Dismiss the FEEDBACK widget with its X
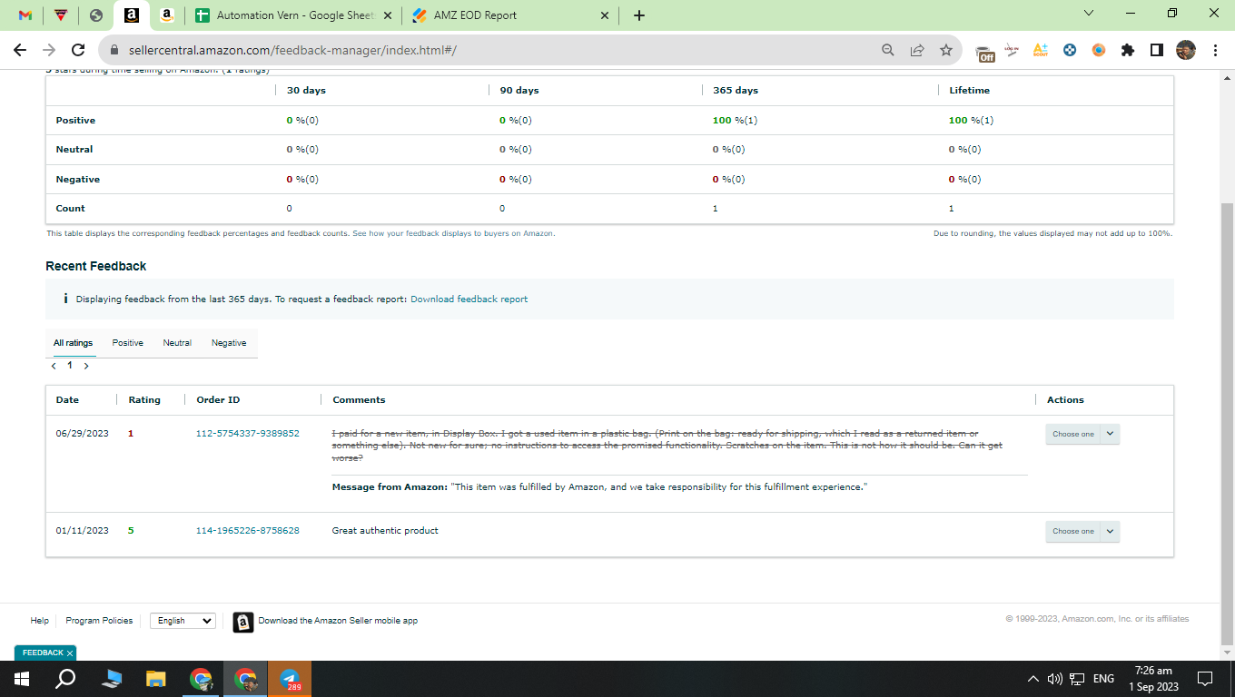The image size is (1235, 697). [70, 653]
